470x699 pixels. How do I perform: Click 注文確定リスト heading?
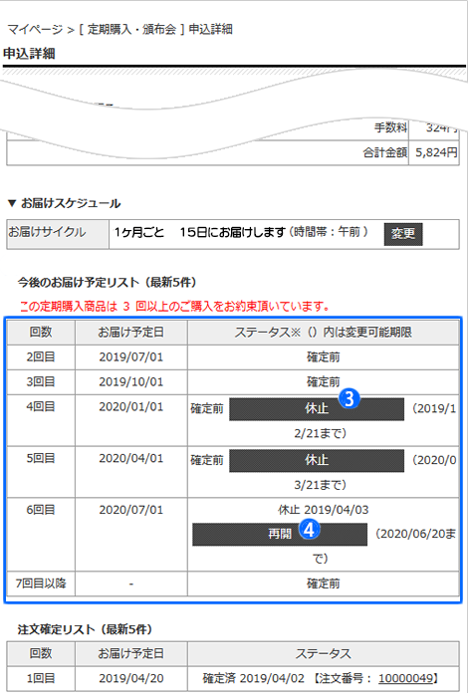[85, 629]
